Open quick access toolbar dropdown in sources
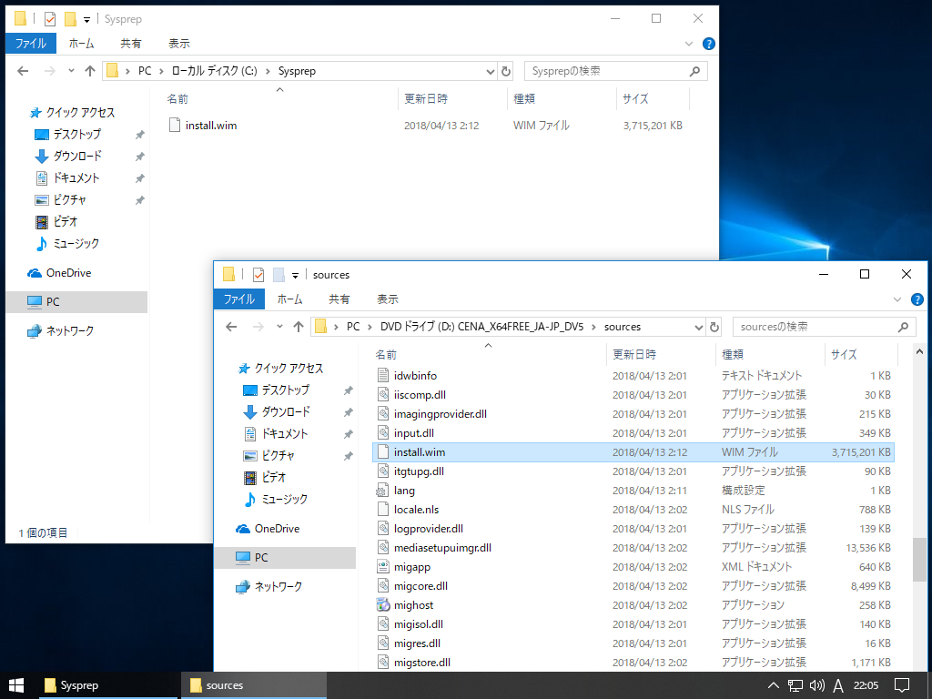932x699 pixels. pos(295,275)
